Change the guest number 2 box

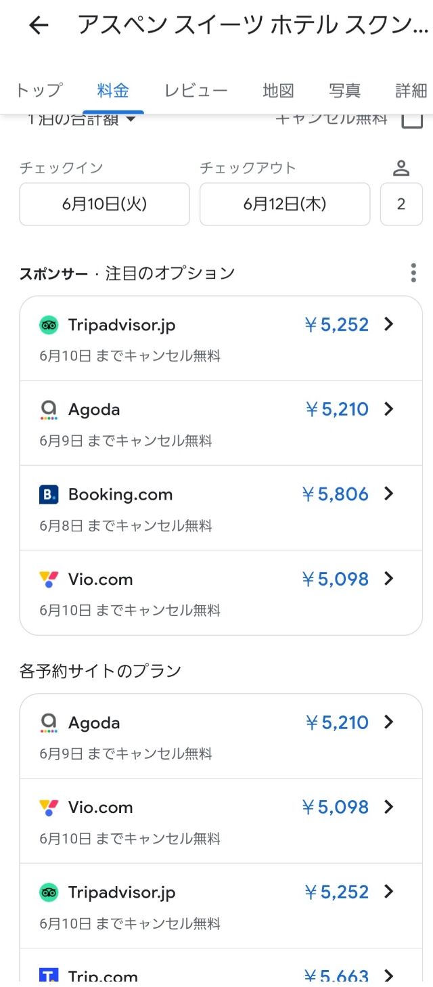(401, 204)
